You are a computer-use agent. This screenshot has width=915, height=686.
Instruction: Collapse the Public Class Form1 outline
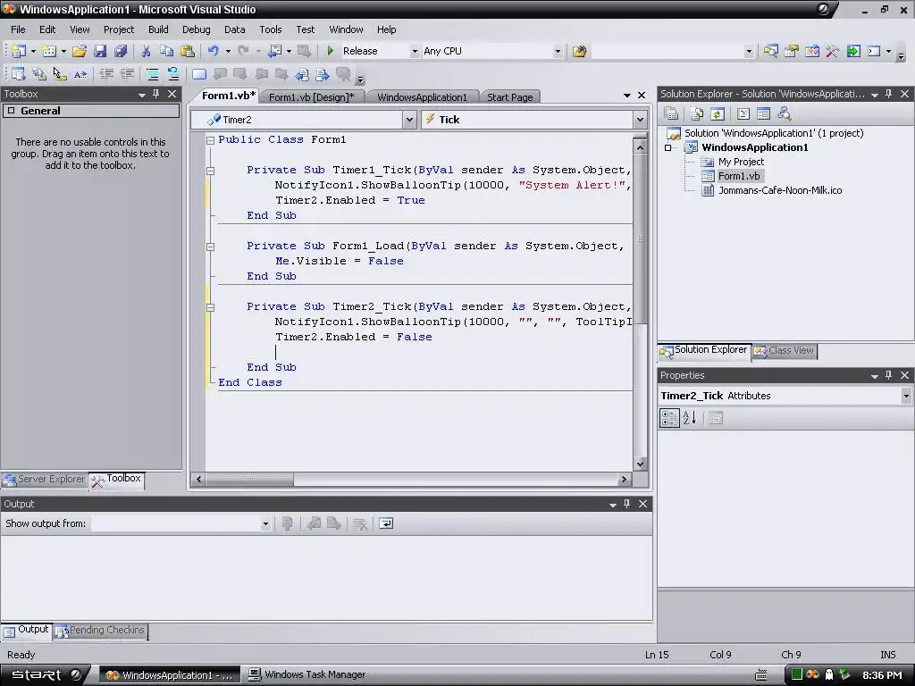210,140
